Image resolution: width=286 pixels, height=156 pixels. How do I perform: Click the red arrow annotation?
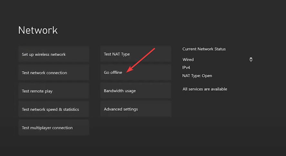click(x=141, y=60)
